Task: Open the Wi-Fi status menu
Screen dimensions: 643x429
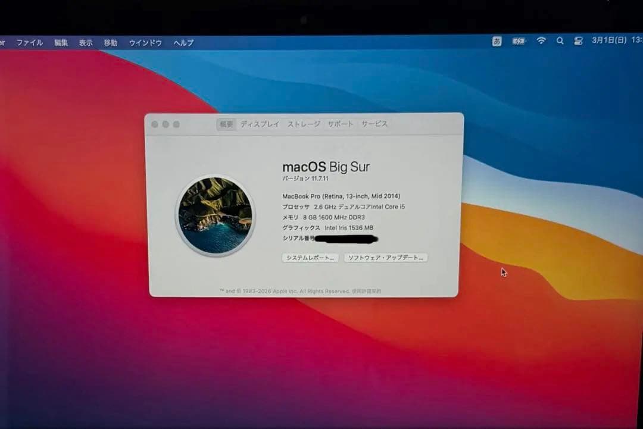Action: tap(541, 40)
